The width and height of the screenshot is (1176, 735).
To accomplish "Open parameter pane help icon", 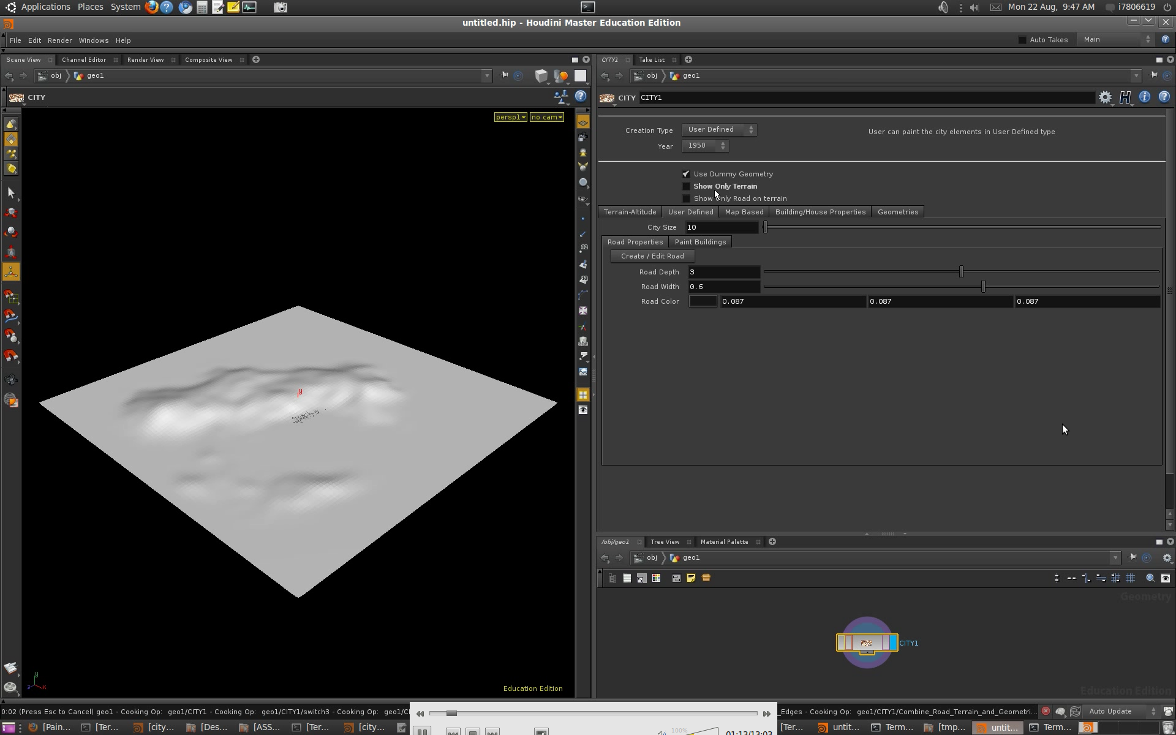I will [x=1164, y=97].
